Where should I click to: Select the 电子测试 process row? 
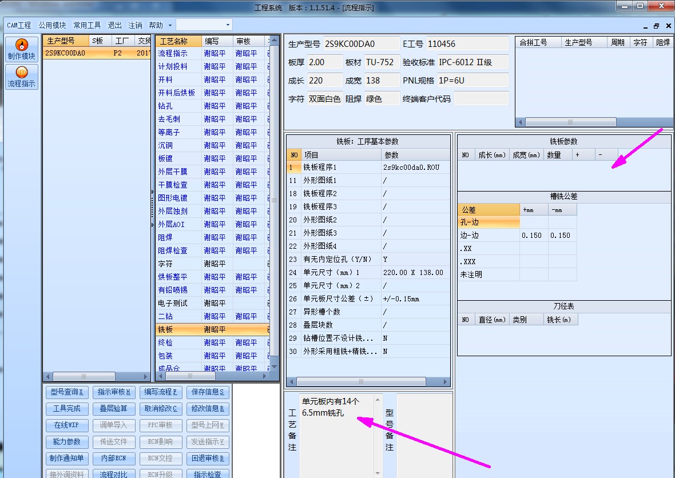[x=213, y=303]
